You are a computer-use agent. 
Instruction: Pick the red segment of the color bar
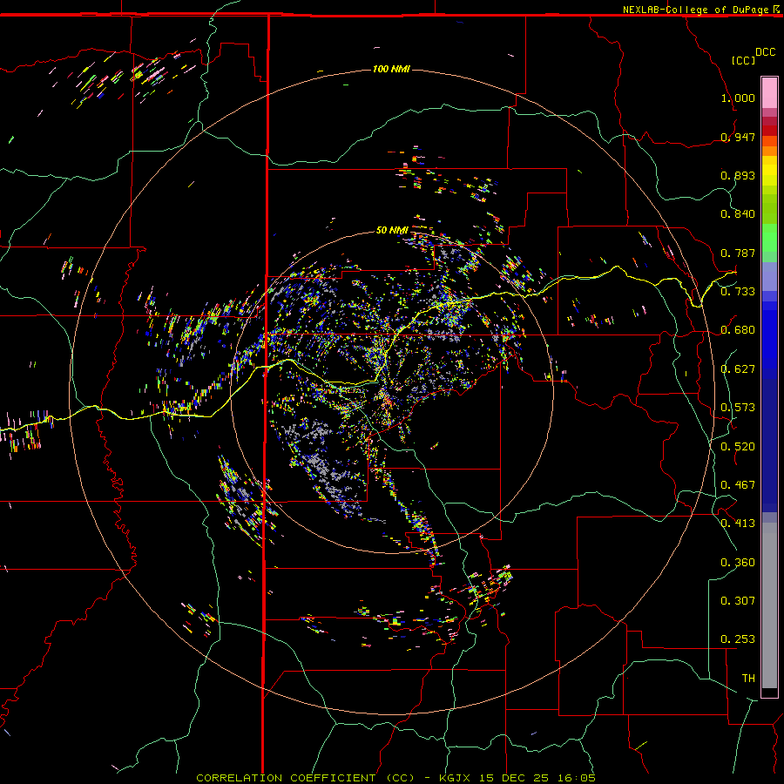(769, 131)
